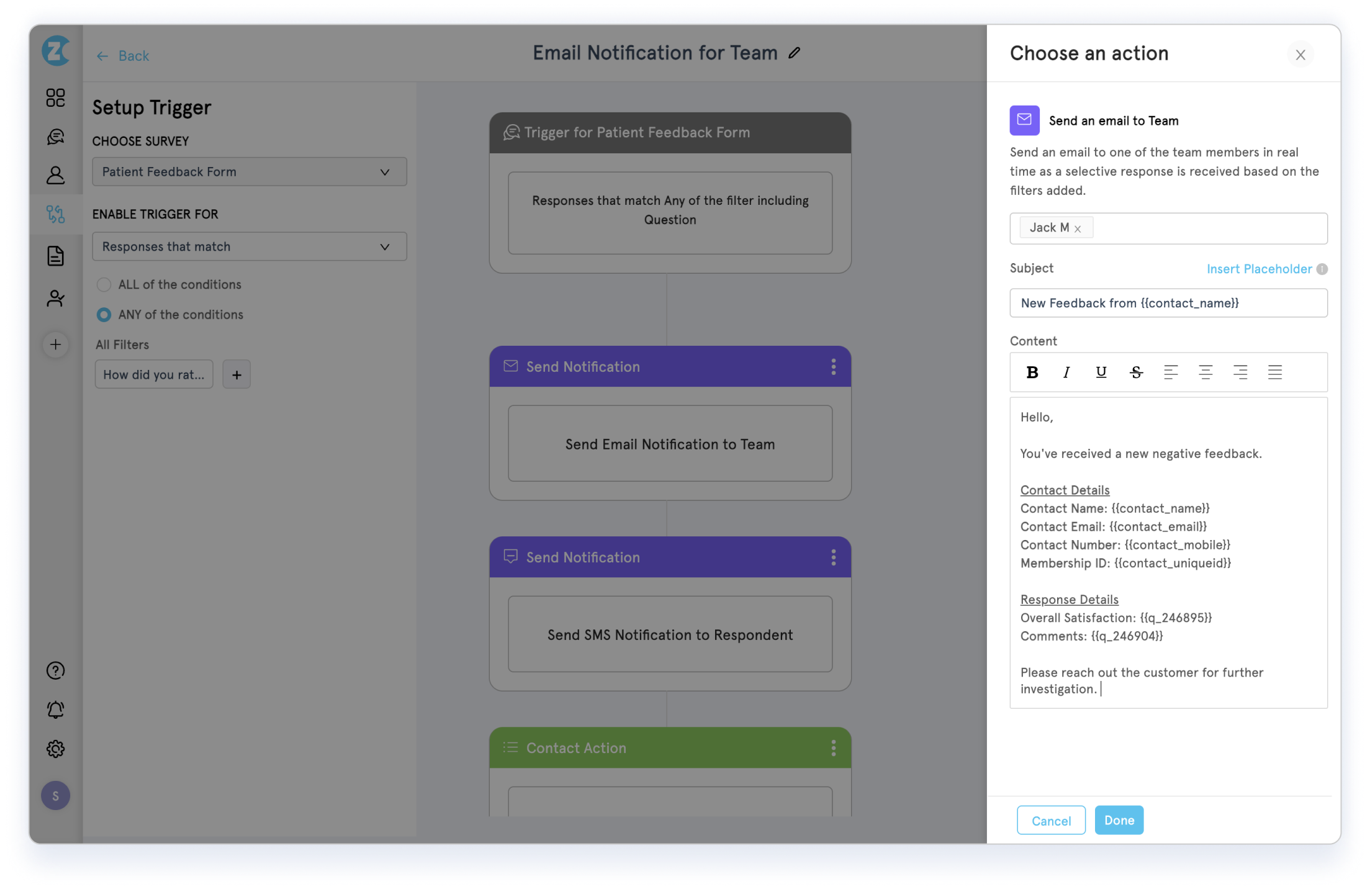This screenshot has height=892, width=1370.
Task: Open the contacts person icon in sidebar
Action: pos(55,176)
